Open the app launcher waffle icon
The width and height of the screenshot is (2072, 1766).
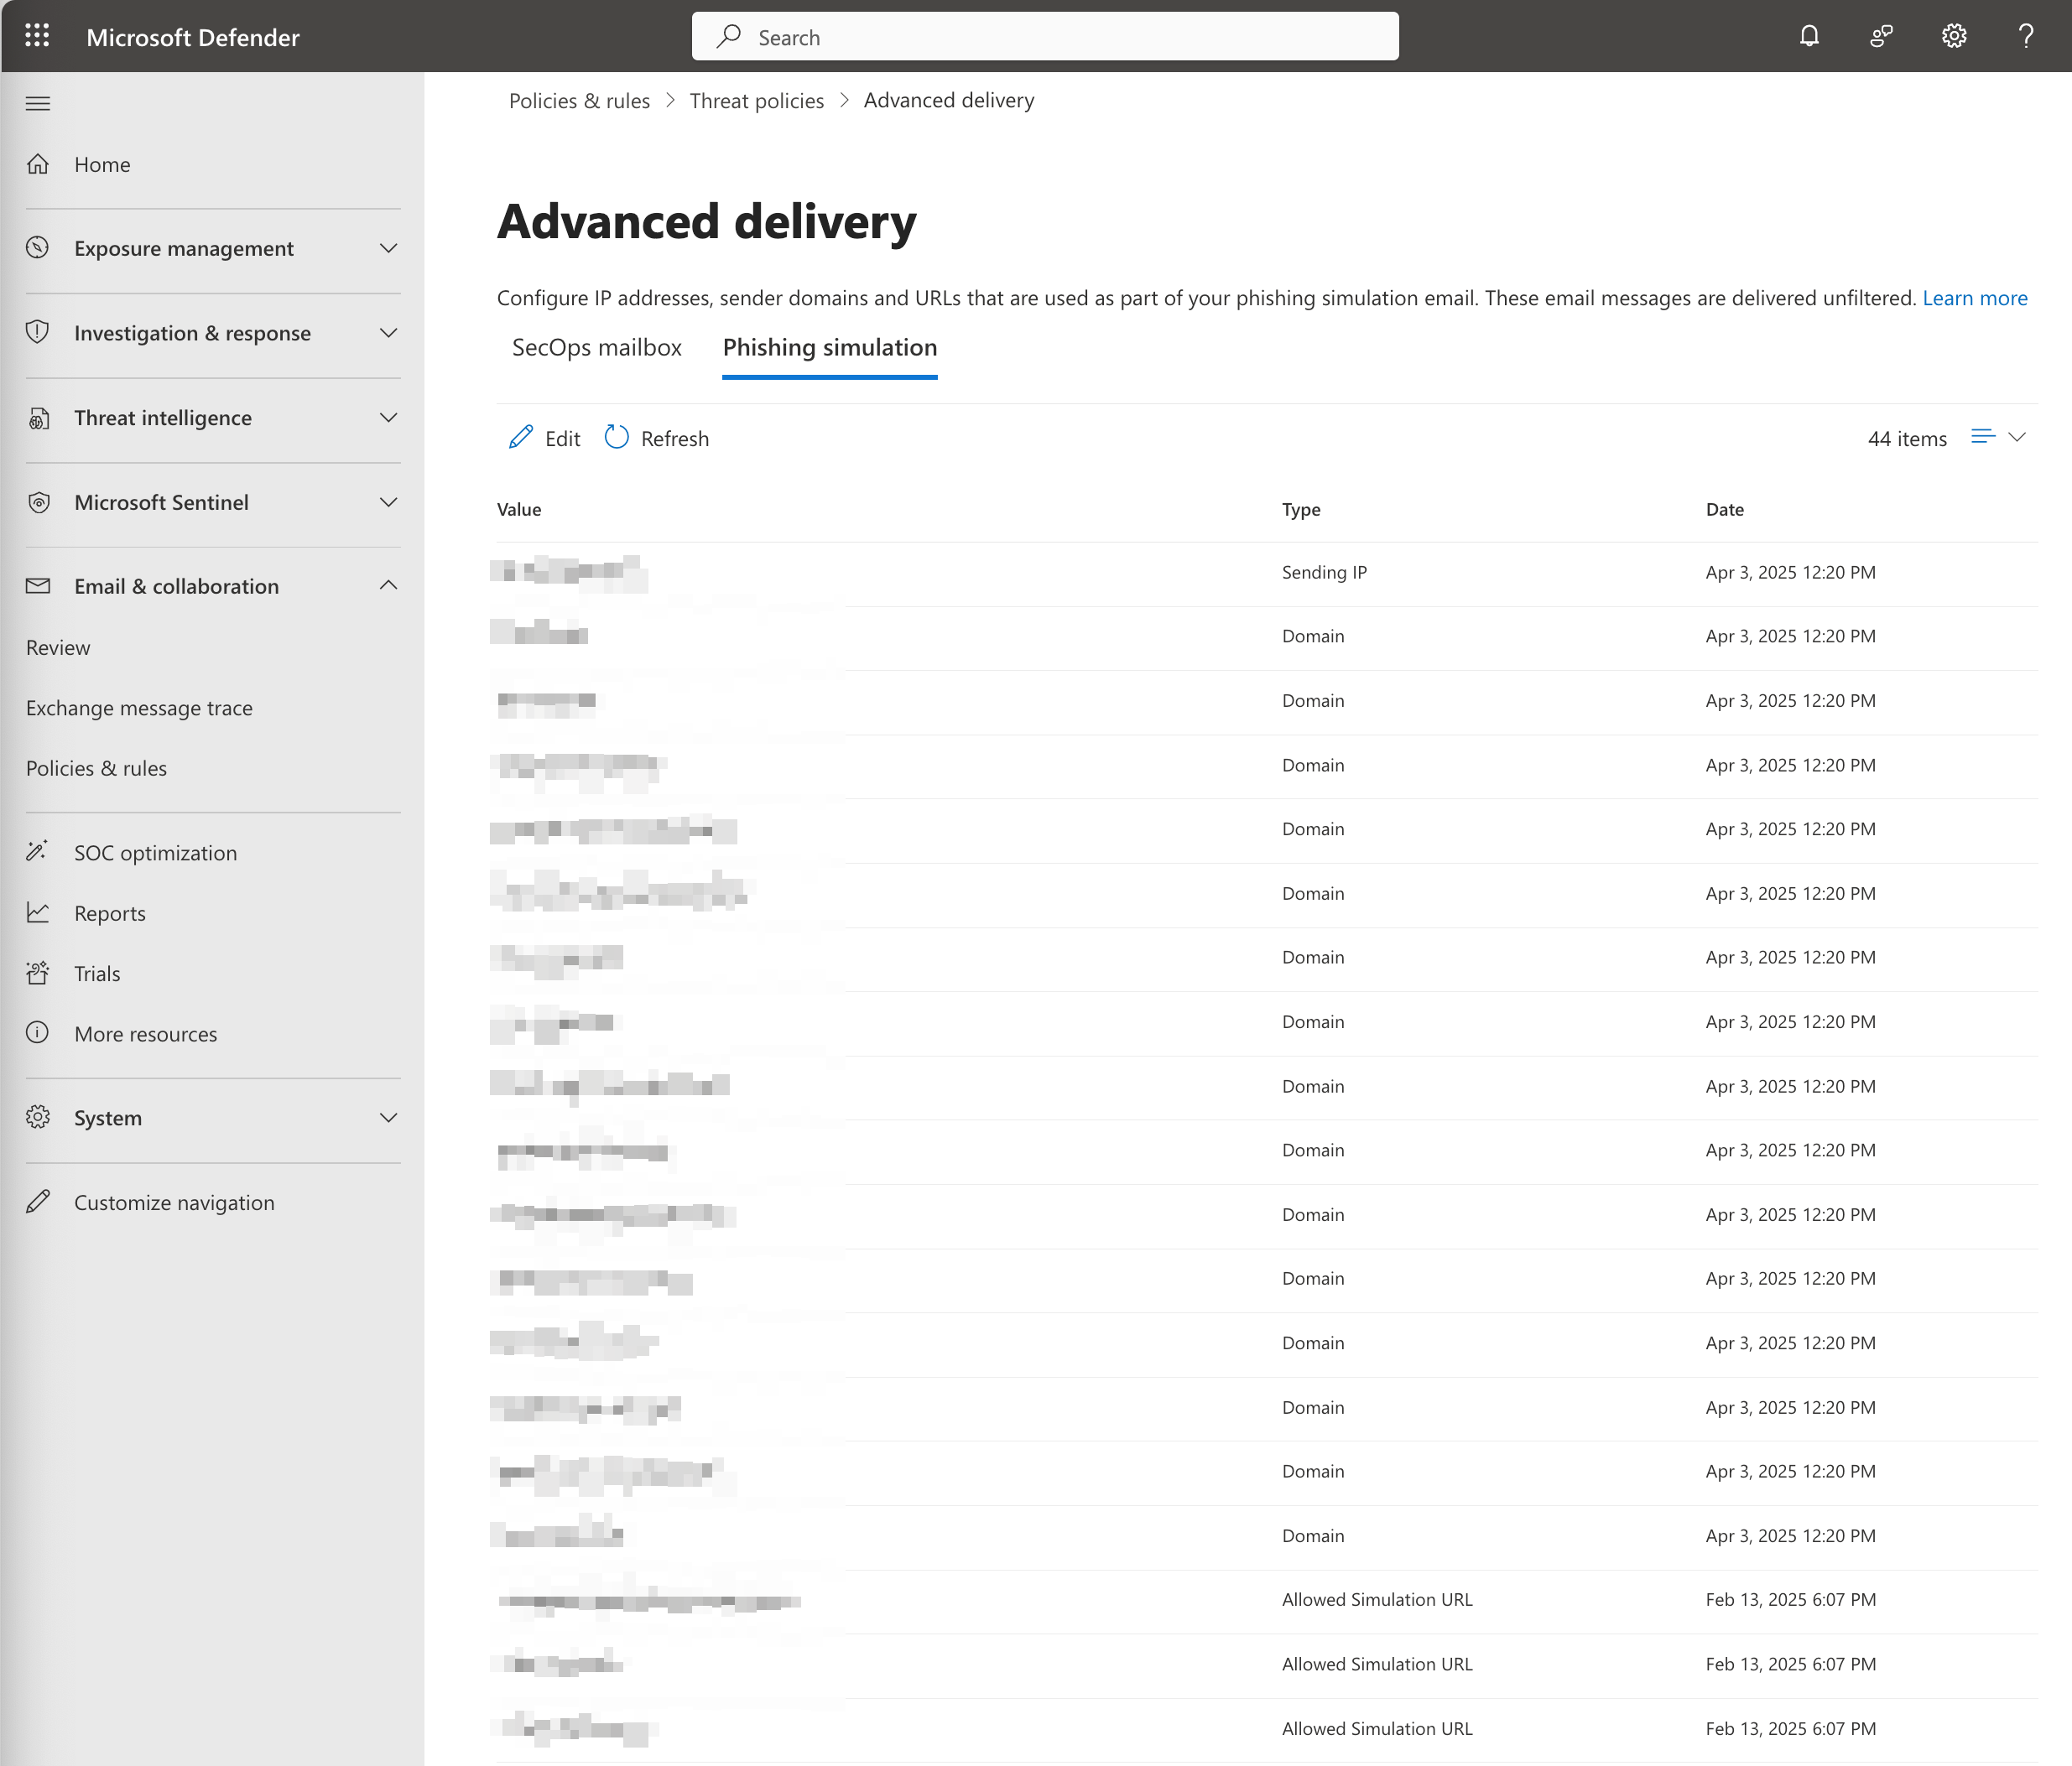(37, 37)
